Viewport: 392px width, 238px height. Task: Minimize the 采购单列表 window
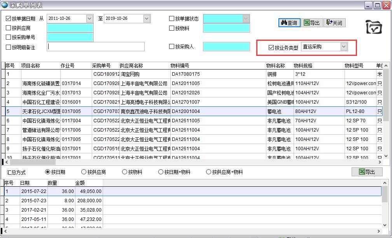[x=368, y=5]
